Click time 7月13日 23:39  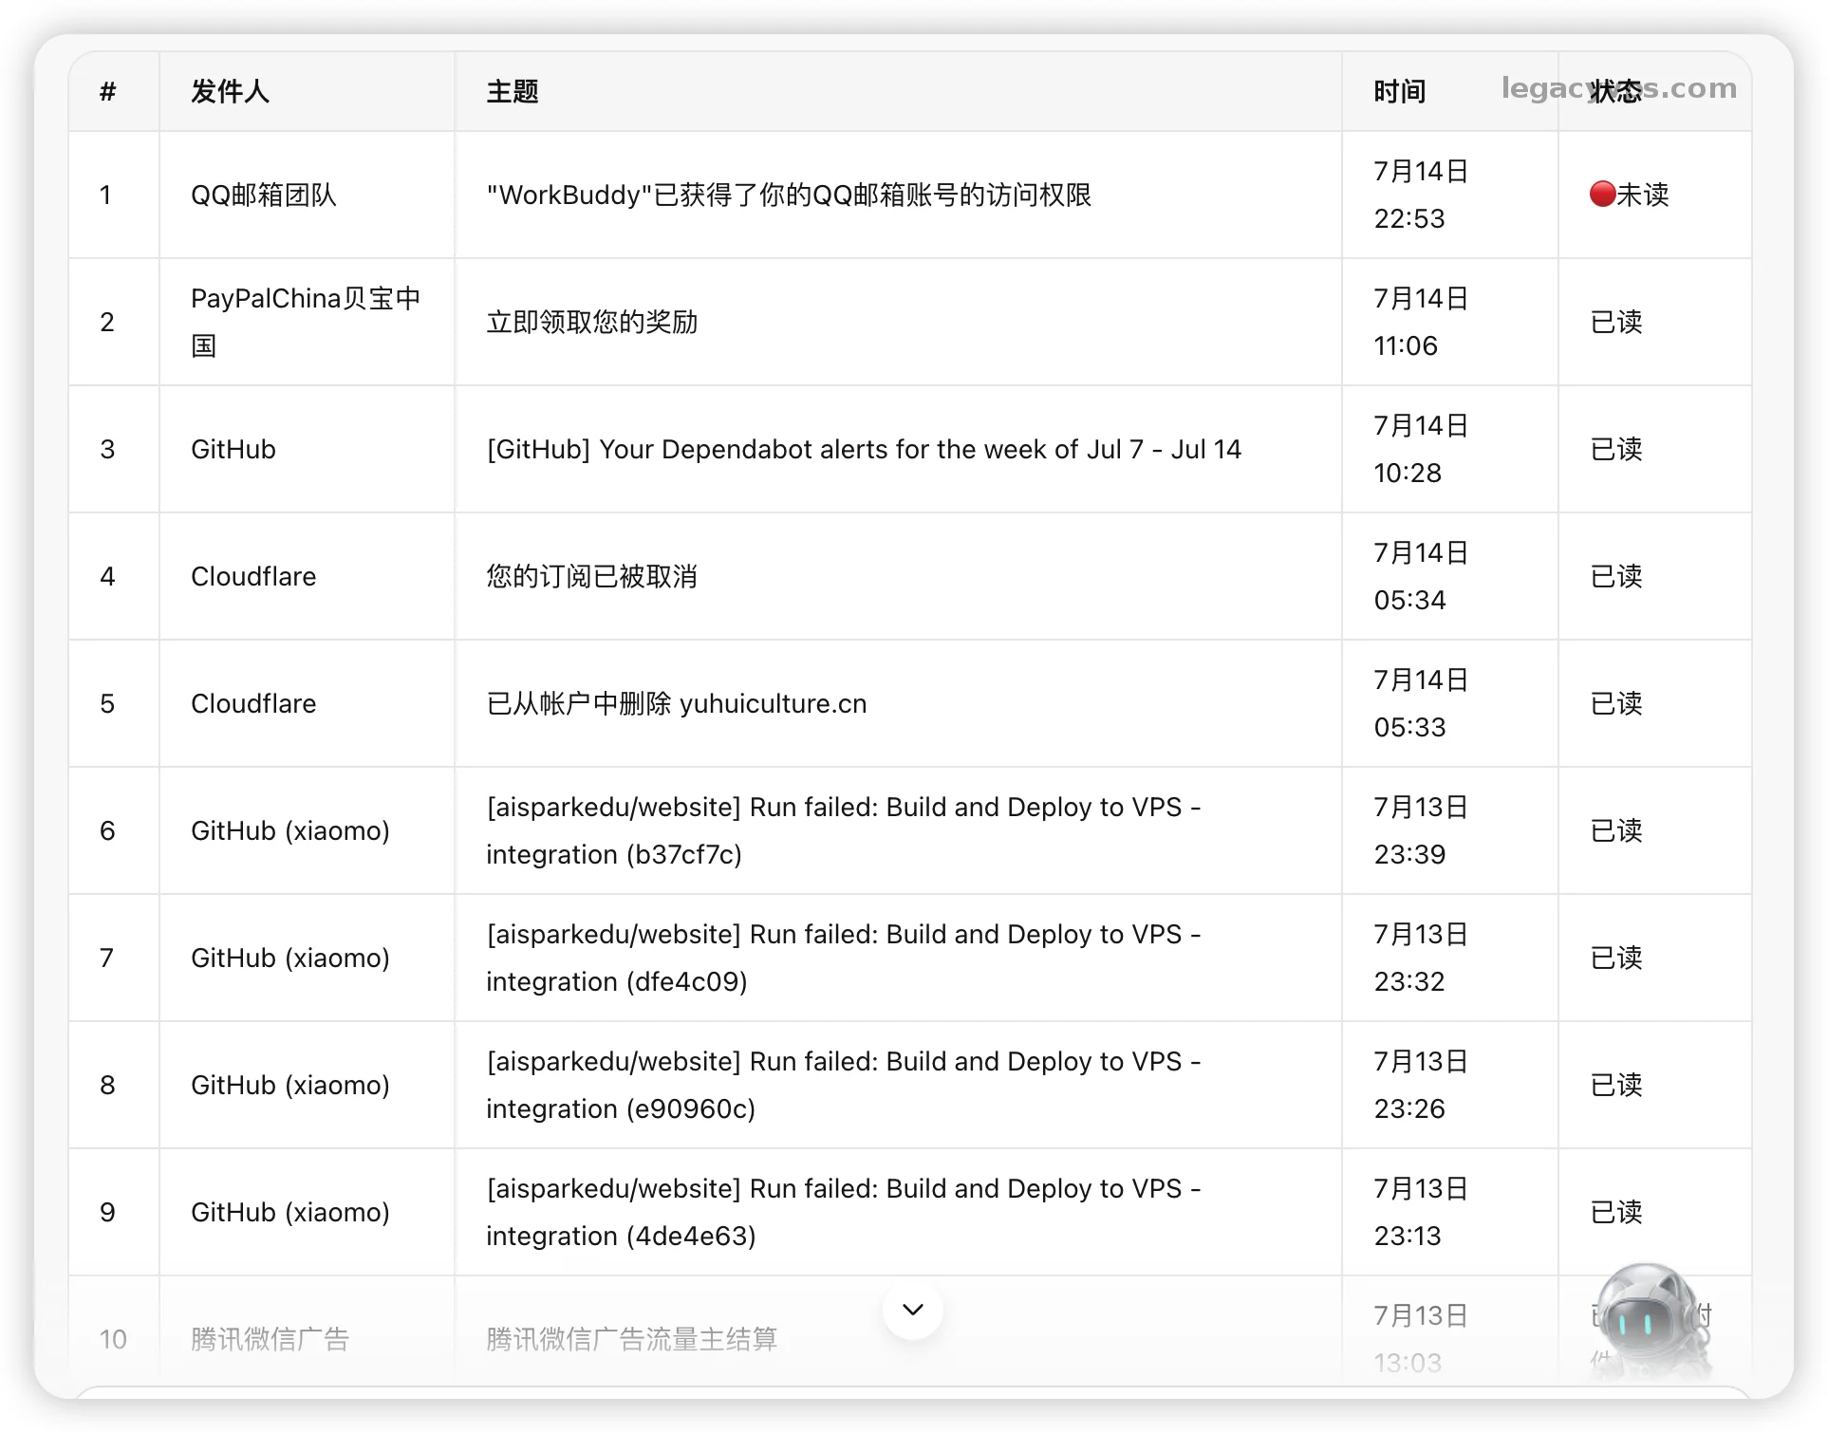pos(1421,830)
